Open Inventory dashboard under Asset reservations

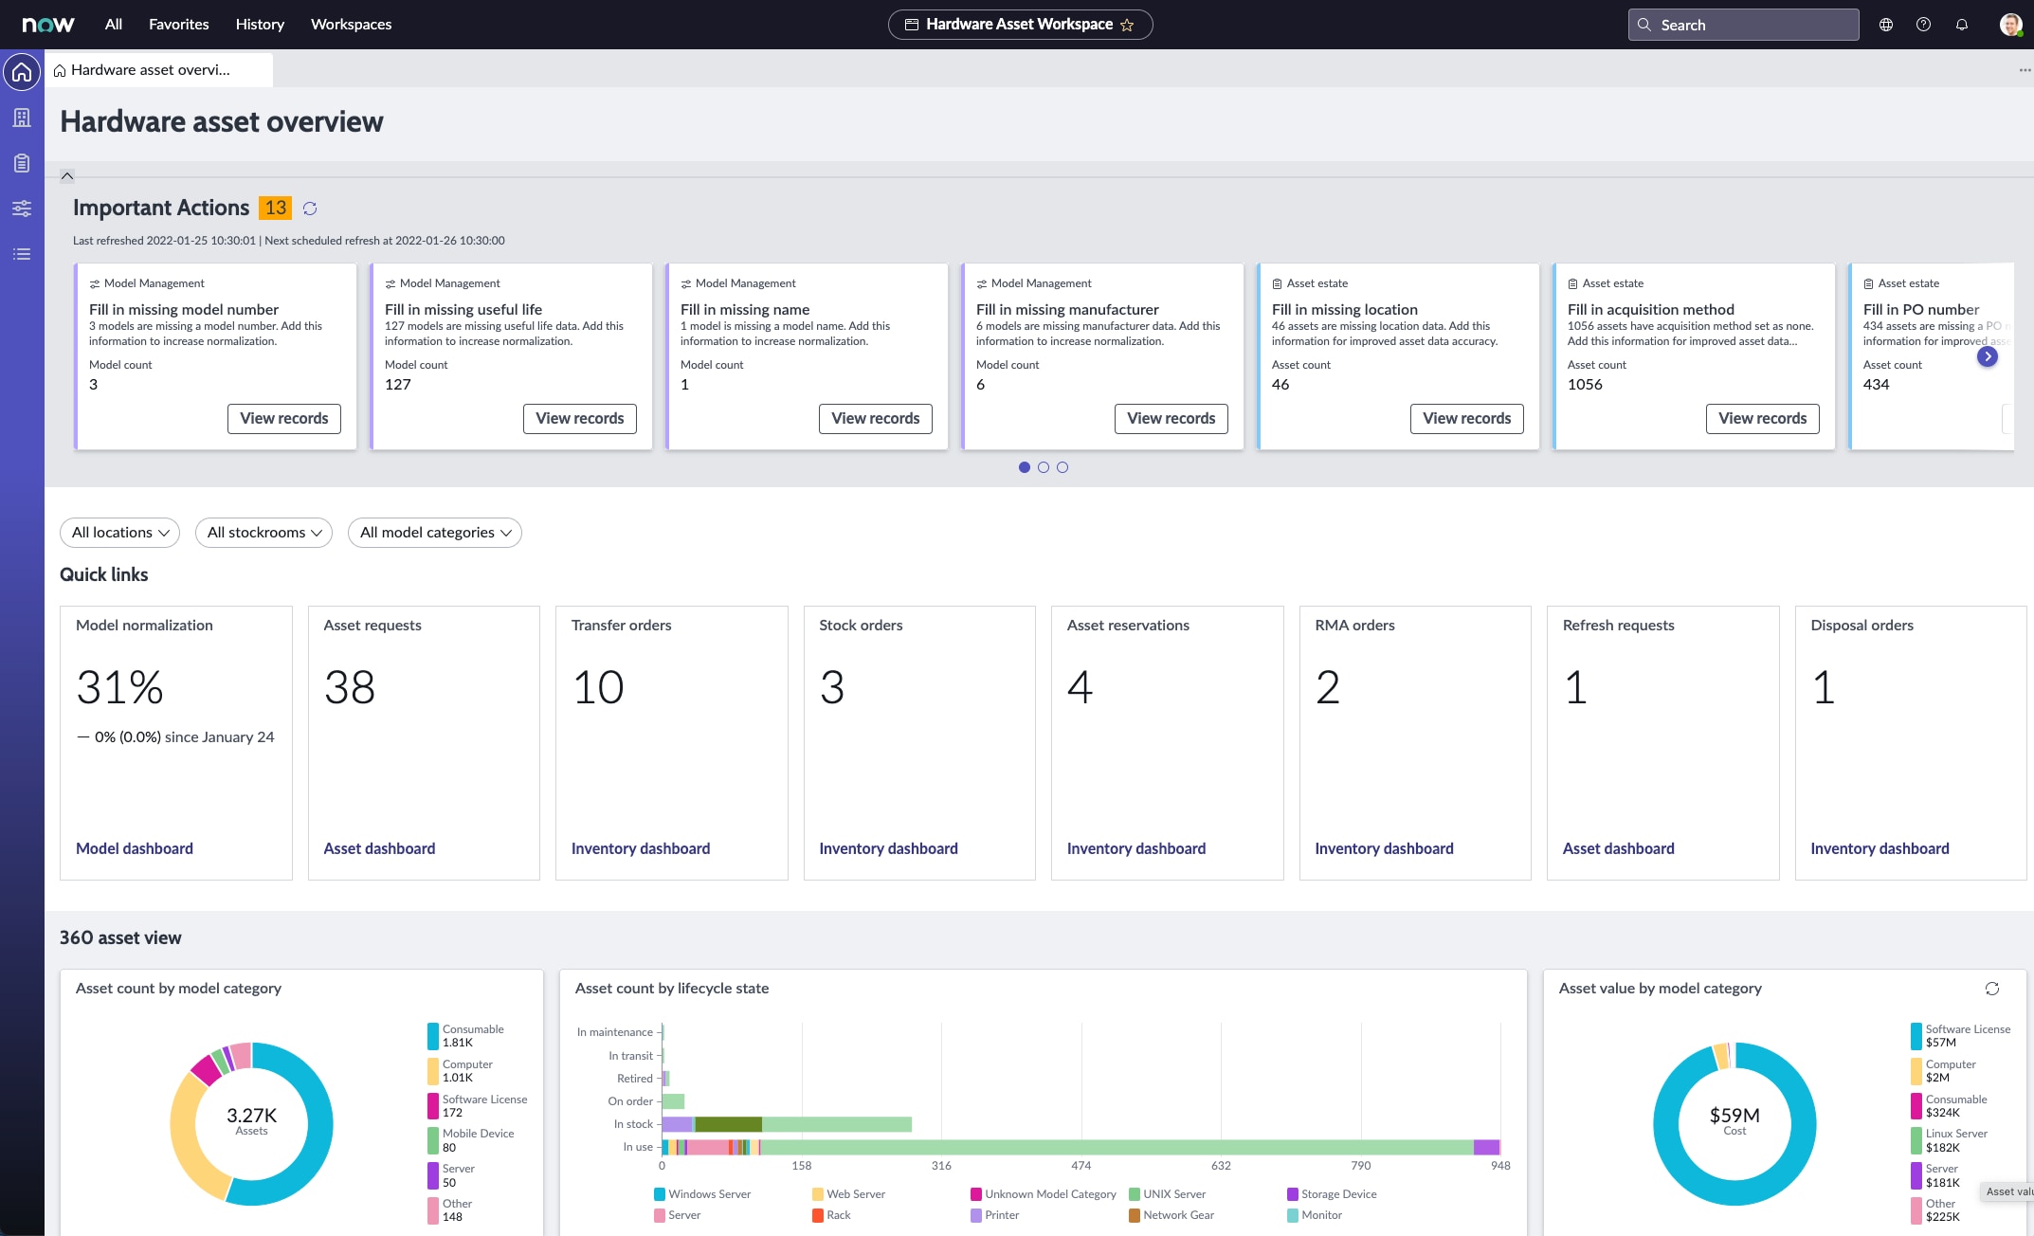coord(1136,848)
